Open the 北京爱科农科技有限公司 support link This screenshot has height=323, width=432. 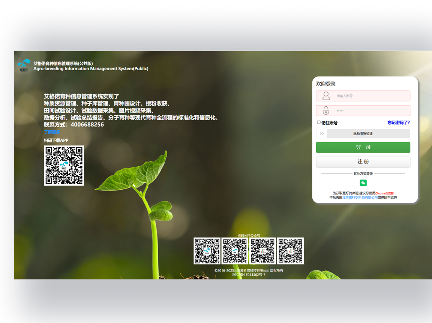360,197
